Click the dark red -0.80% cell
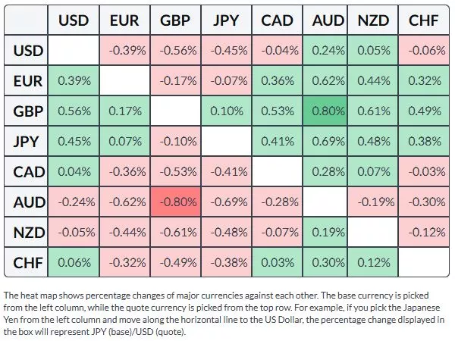This screenshot has width=455, height=341. [x=174, y=202]
